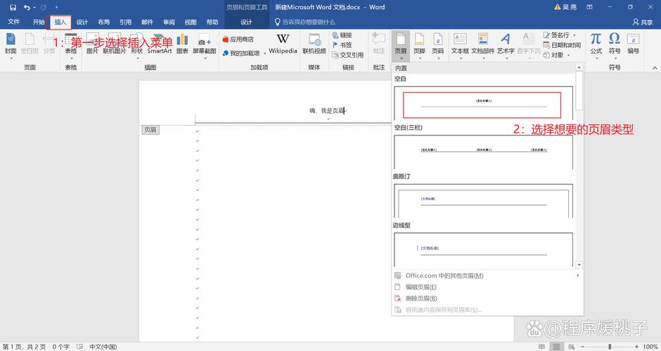Choose Blank Three Columns (空白三栏) header
The height and width of the screenshot is (351, 661).
point(483,152)
